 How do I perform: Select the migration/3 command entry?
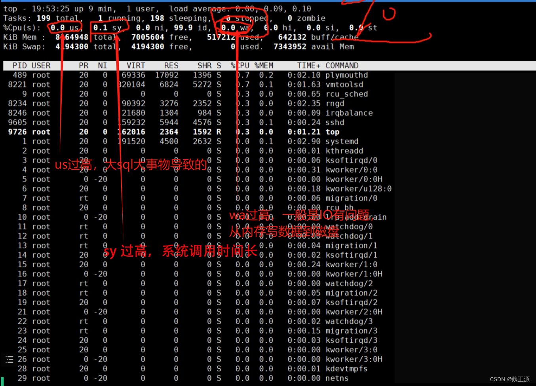click(352, 331)
